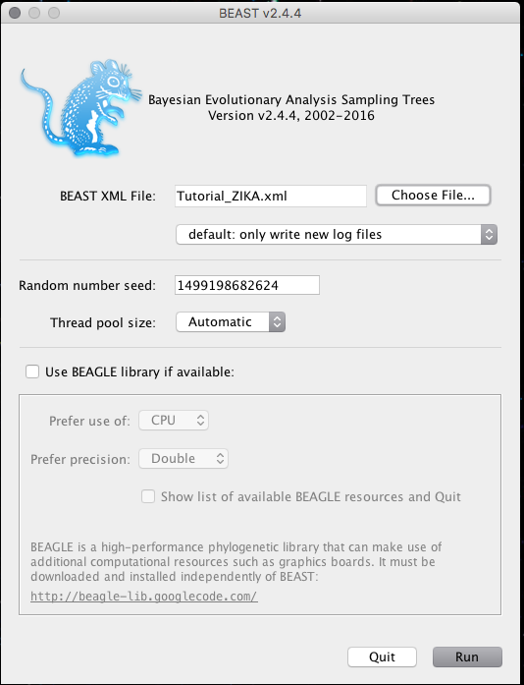This screenshot has height=685, width=524.
Task: Open the log file overwrite mode dropdown
Action: point(337,235)
